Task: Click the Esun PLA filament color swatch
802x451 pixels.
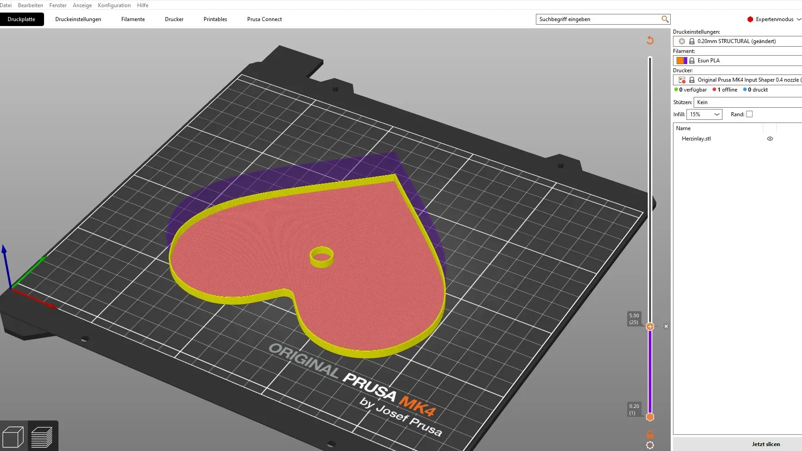Action: (682, 61)
